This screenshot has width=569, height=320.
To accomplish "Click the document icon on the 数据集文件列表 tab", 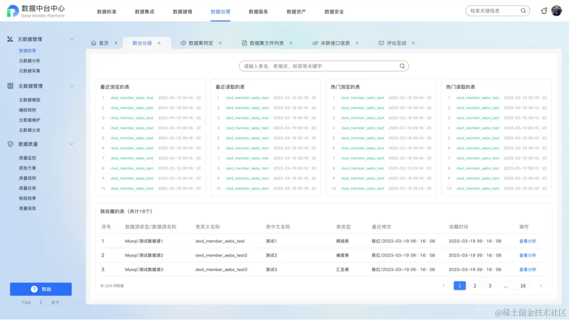I will click(244, 43).
